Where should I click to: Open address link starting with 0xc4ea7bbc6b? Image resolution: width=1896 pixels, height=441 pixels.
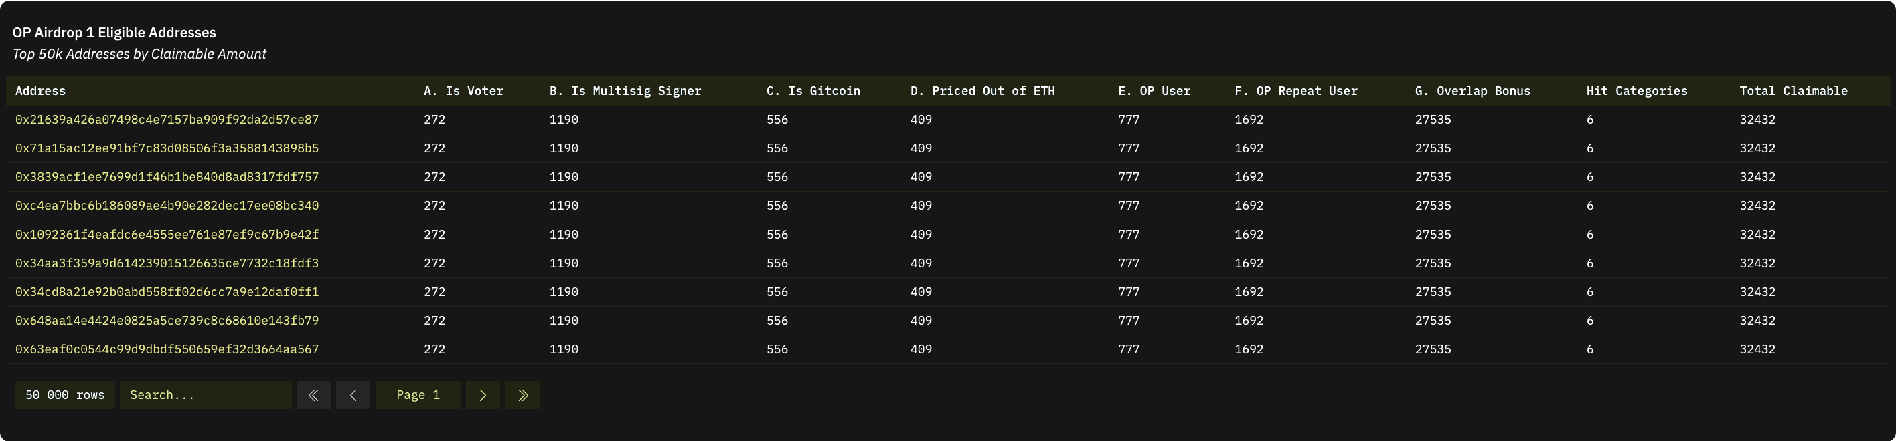tap(167, 206)
